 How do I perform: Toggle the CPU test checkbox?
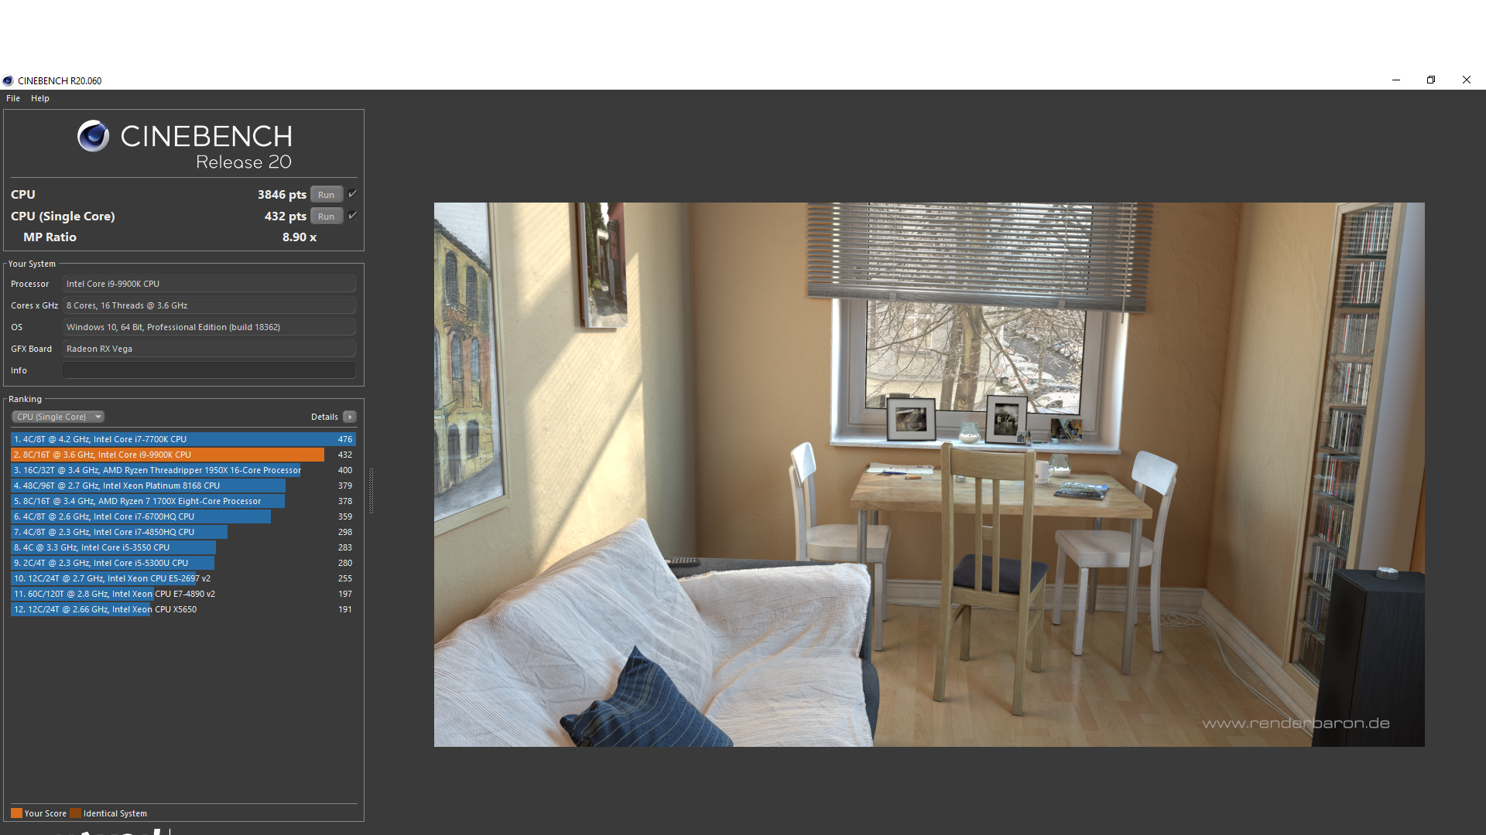point(352,194)
